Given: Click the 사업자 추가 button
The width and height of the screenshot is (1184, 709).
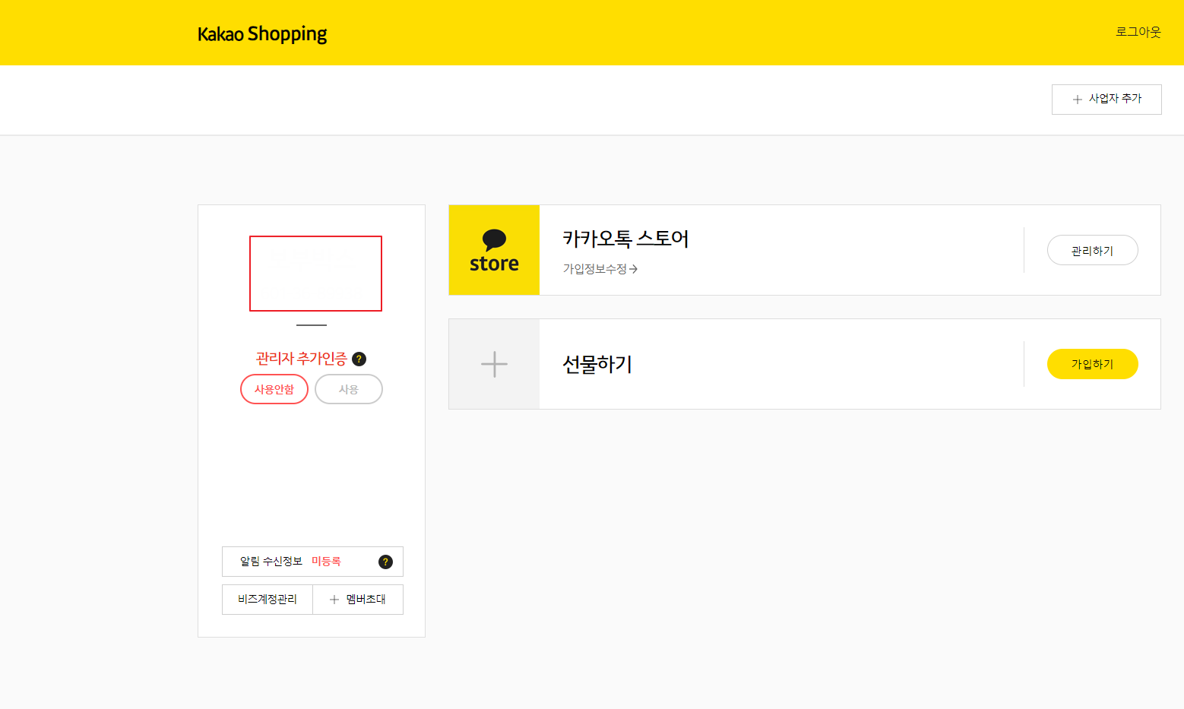Looking at the screenshot, I should click(1106, 100).
